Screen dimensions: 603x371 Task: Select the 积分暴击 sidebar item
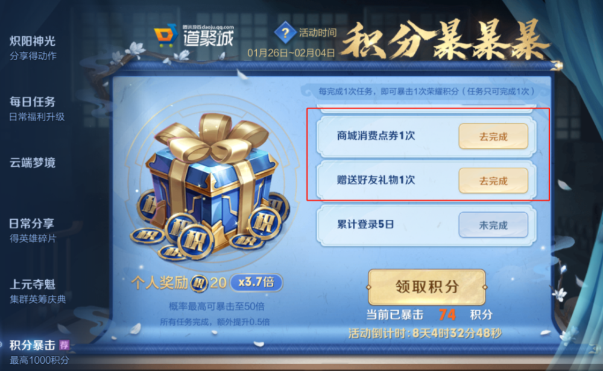click(39, 352)
